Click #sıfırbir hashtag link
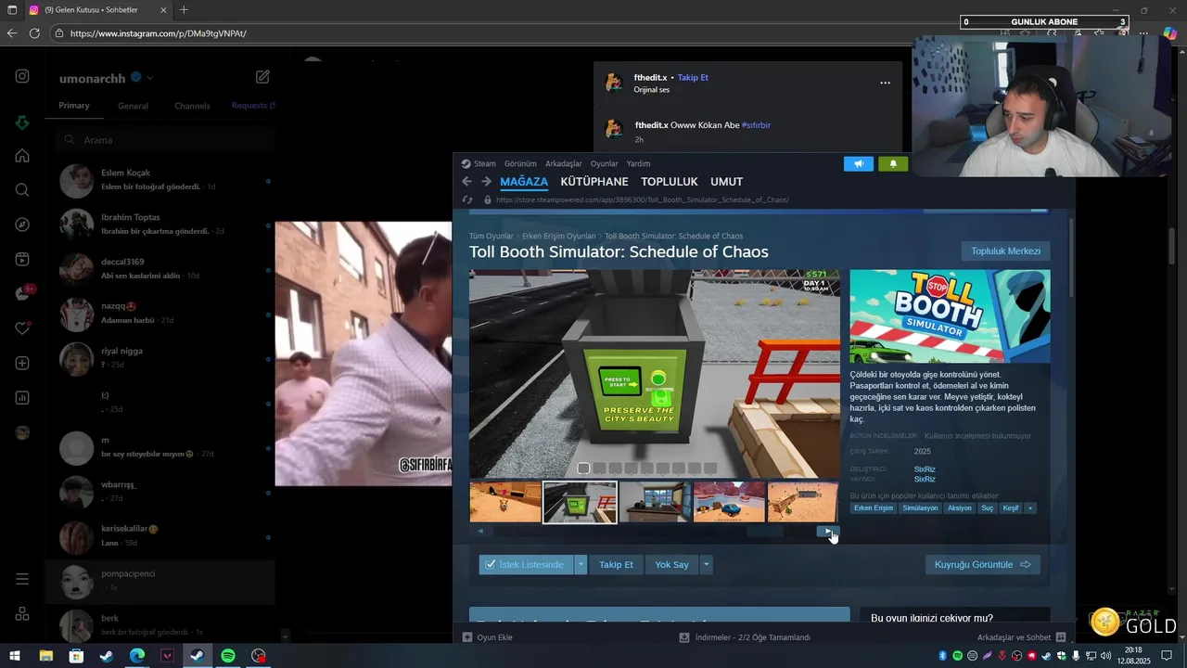Screen dimensions: 1187x668 [x=756, y=125]
